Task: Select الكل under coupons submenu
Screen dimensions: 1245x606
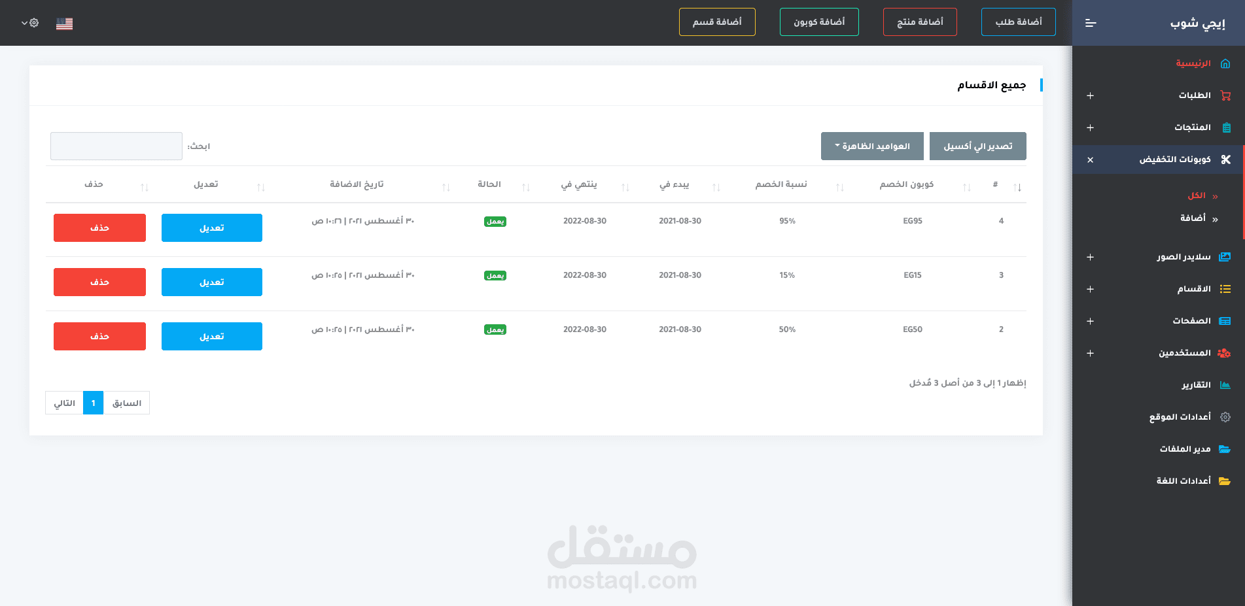Action: coord(1197,195)
